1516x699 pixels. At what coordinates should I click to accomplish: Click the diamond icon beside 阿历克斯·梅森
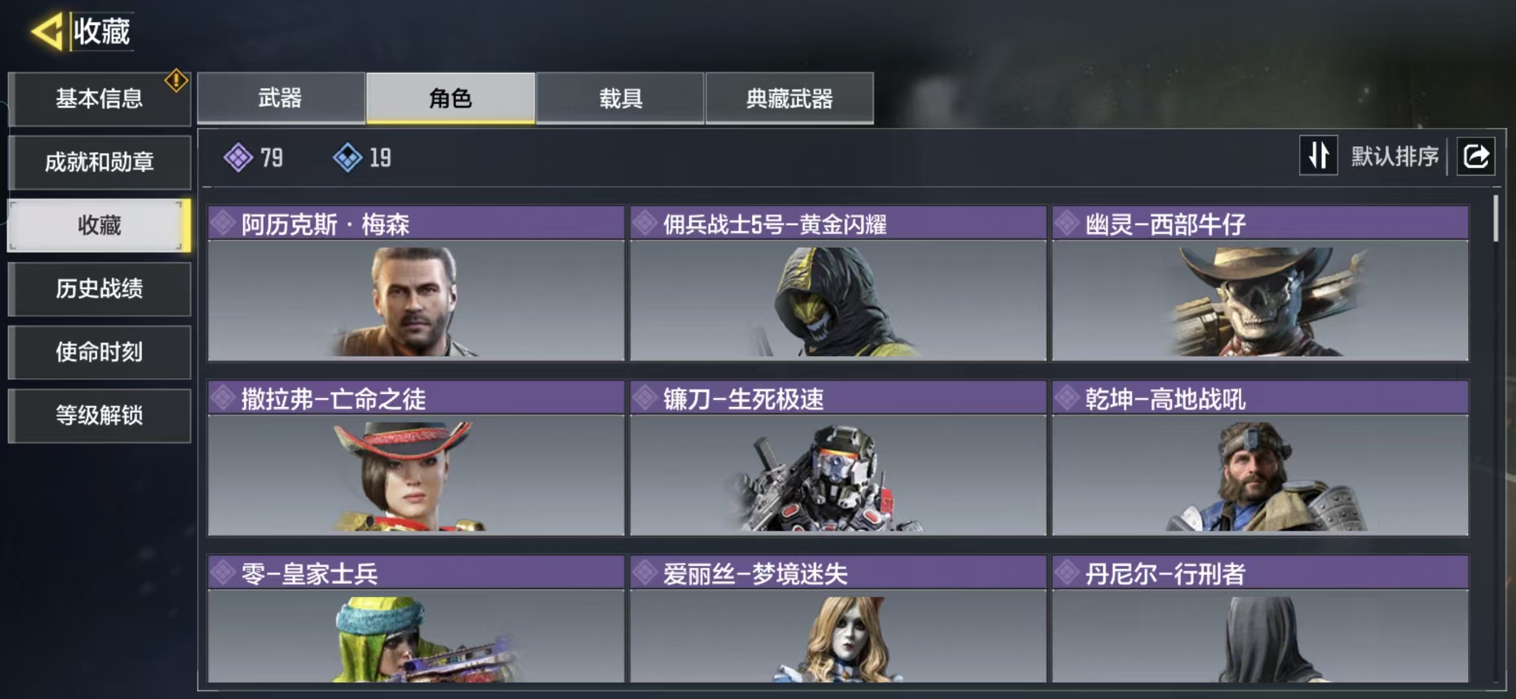[x=223, y=223]
